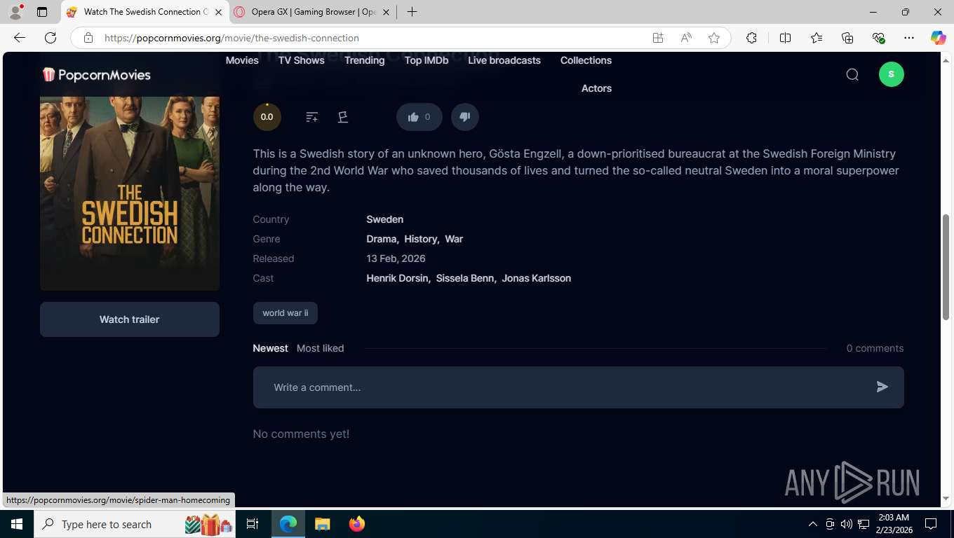Open Task View on taskbar
Image resolution: width=954 pixels, height=538 pixels.
(x=253, y=524)
